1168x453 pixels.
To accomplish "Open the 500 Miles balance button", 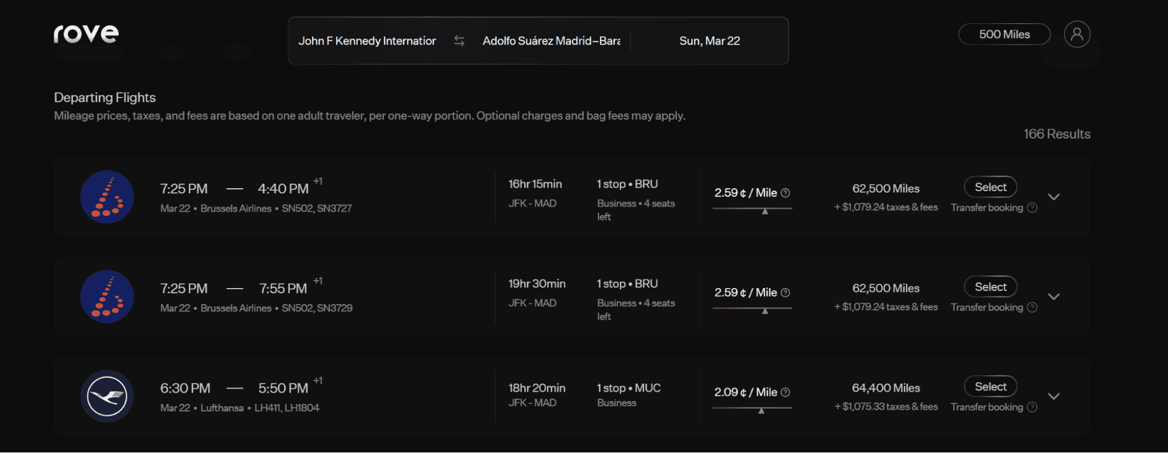I will tap(1004, 34).
